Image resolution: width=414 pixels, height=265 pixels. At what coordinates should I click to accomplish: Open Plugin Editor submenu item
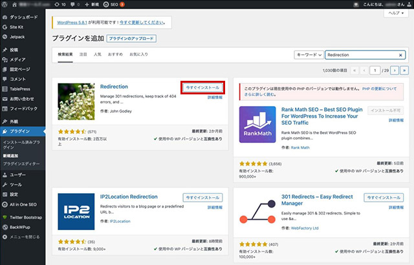(x=21, y=164)
